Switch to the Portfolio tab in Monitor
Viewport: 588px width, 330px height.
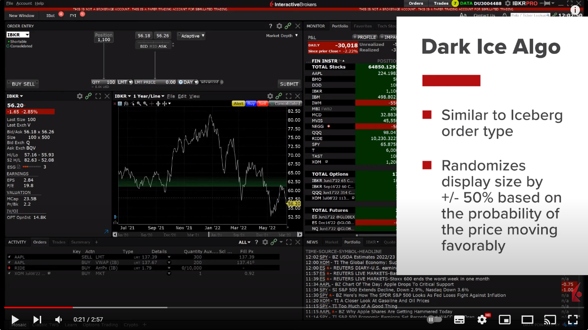click(x=340, y=26)
